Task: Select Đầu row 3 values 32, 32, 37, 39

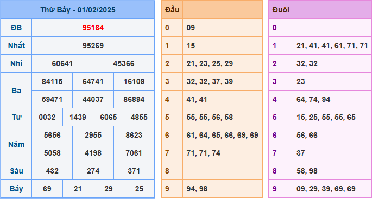Action: coord(210,81)
